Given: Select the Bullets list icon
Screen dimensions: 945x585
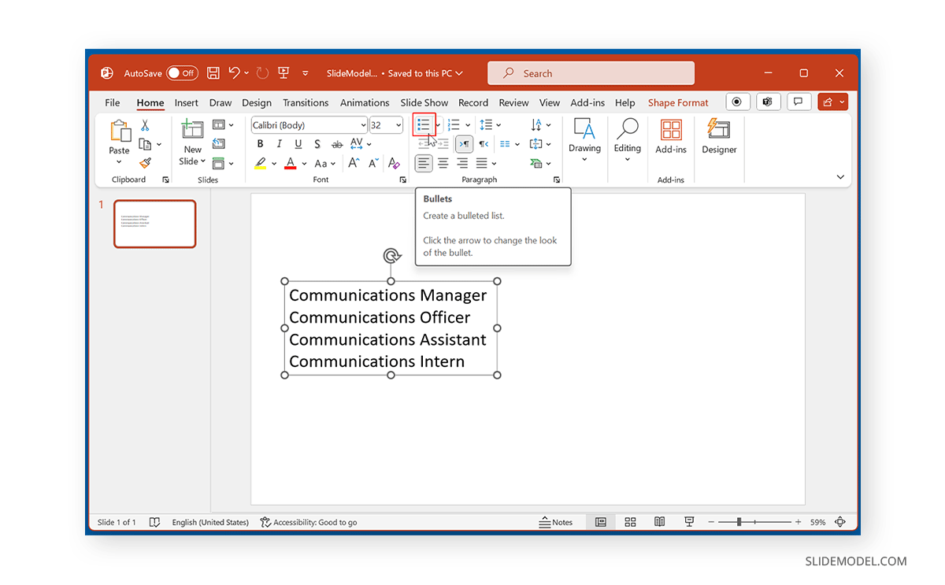Looking at the screenshot, I should [x=422, y=124].
